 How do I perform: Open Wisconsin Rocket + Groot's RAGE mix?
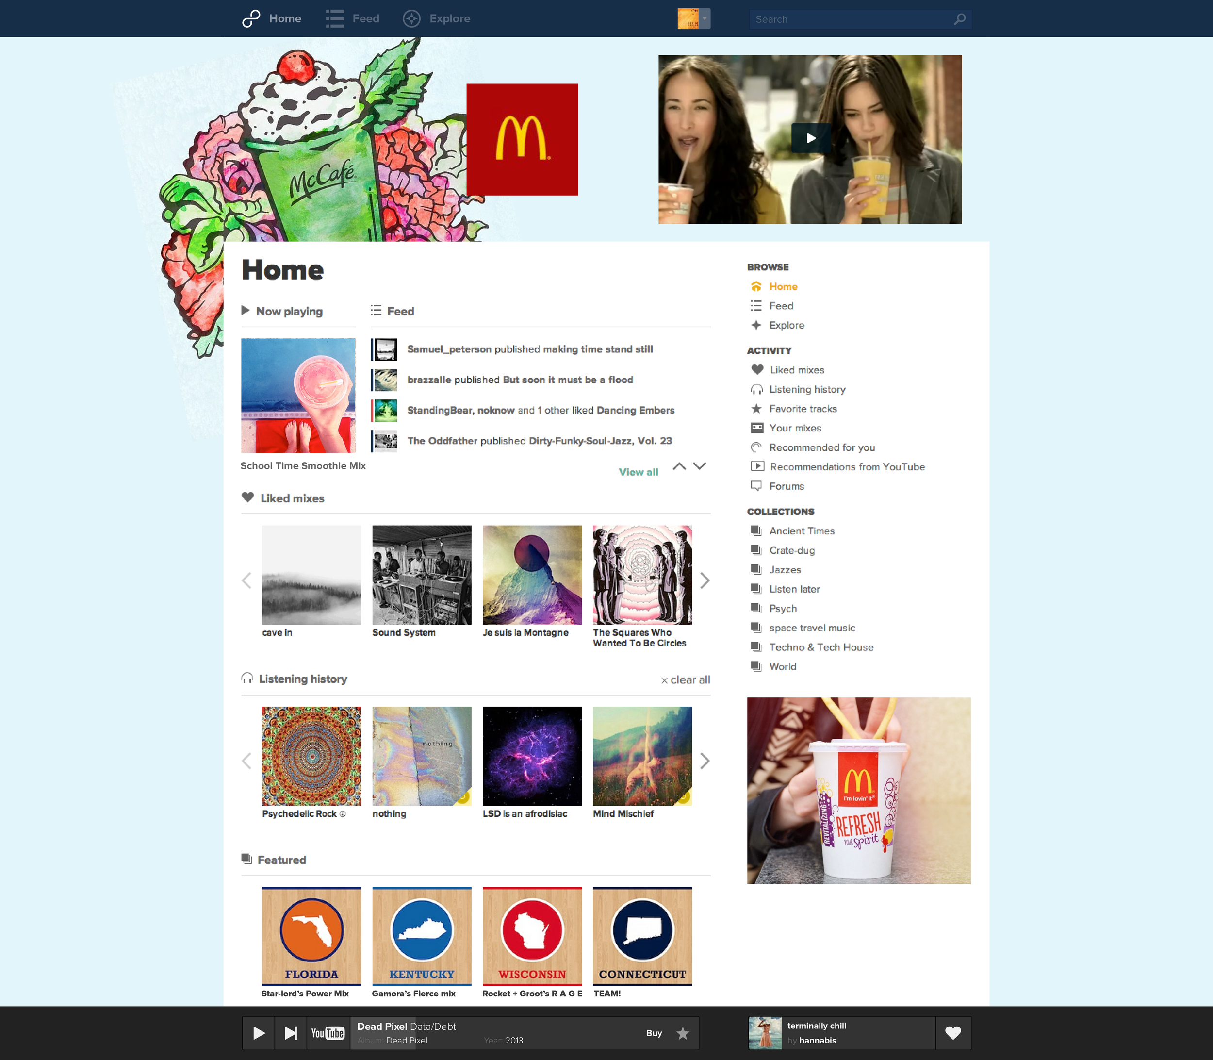(x=532, y=936)
